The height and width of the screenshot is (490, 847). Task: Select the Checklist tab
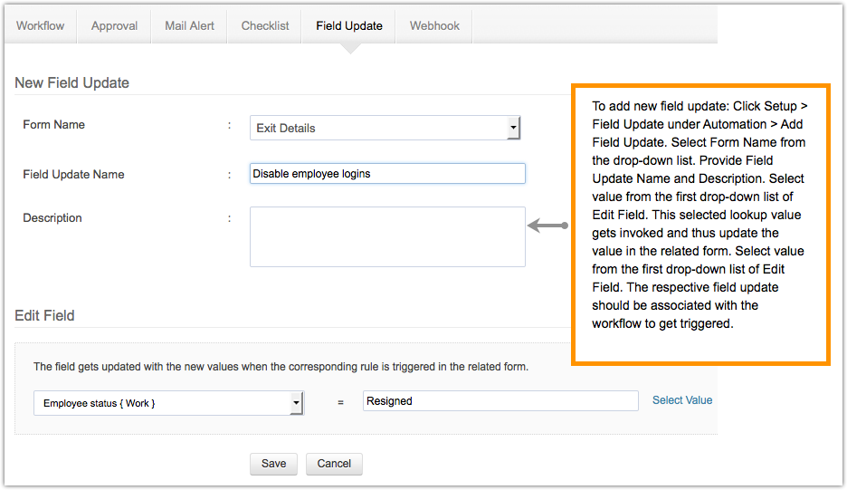click(265, 26)
